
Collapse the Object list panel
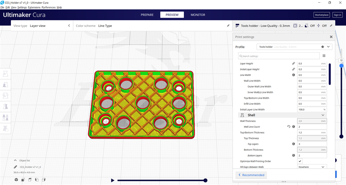pyautogui.click(x=16, y=161)
